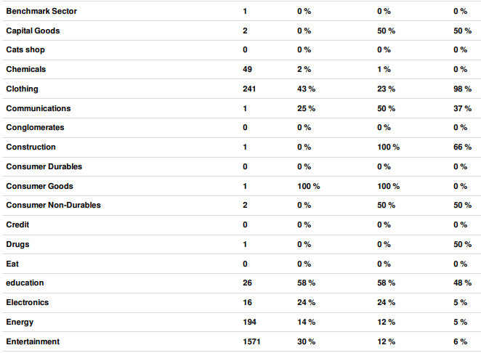This screenshot has height=353, width=481.
Task: Click the Cats shop row name
Action: click(x=25, y=50)
